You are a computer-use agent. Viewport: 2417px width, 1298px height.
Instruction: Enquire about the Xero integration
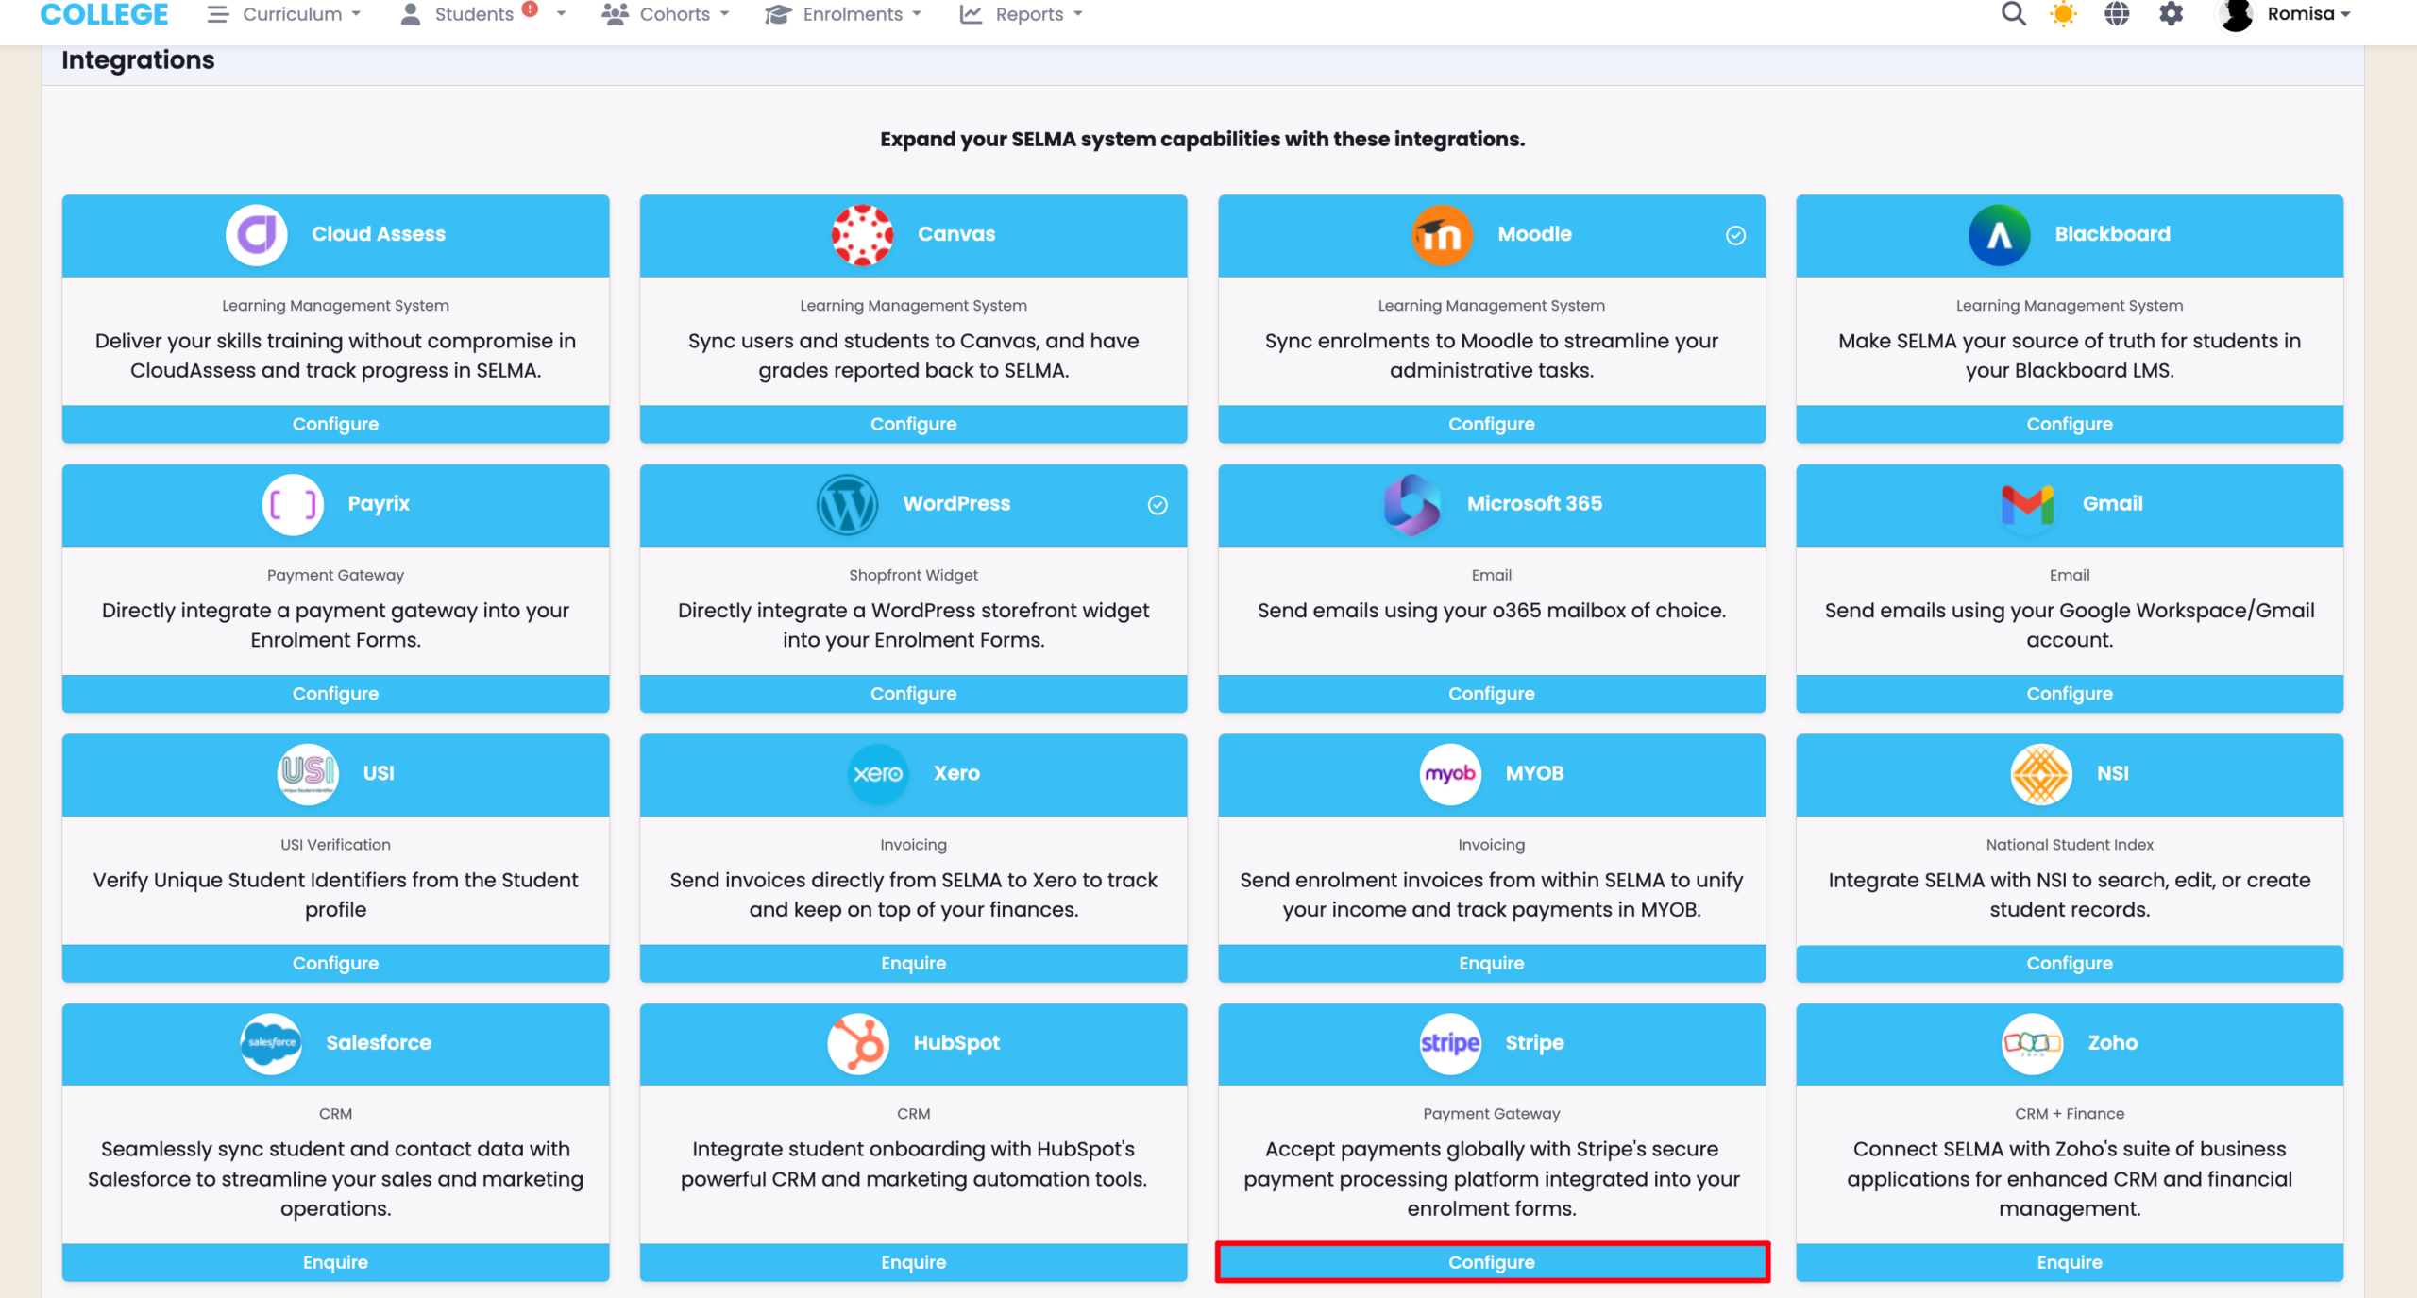tap(913, 963)
